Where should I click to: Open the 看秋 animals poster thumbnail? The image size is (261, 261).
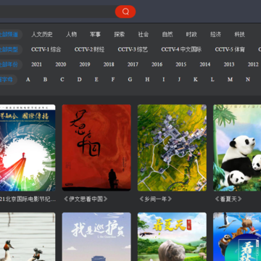click(x=237, y=236)
